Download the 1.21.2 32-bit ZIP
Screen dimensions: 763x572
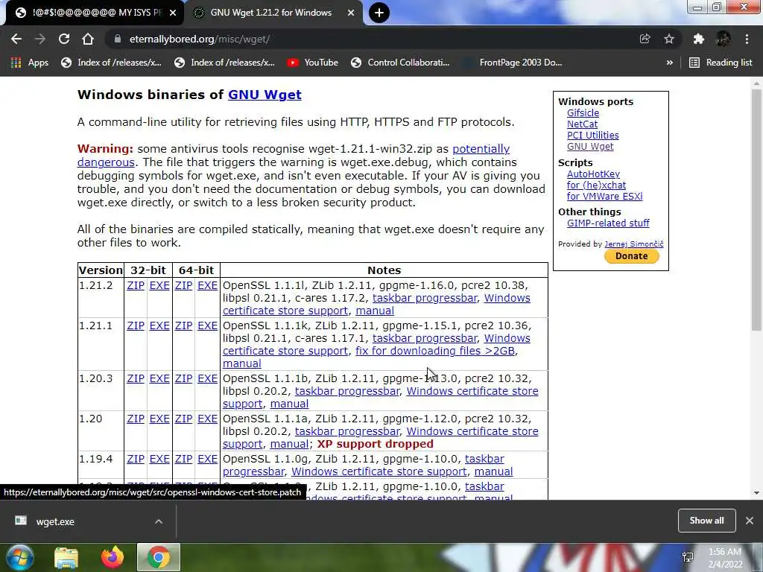pyautogui.click(x=136, y=285)
